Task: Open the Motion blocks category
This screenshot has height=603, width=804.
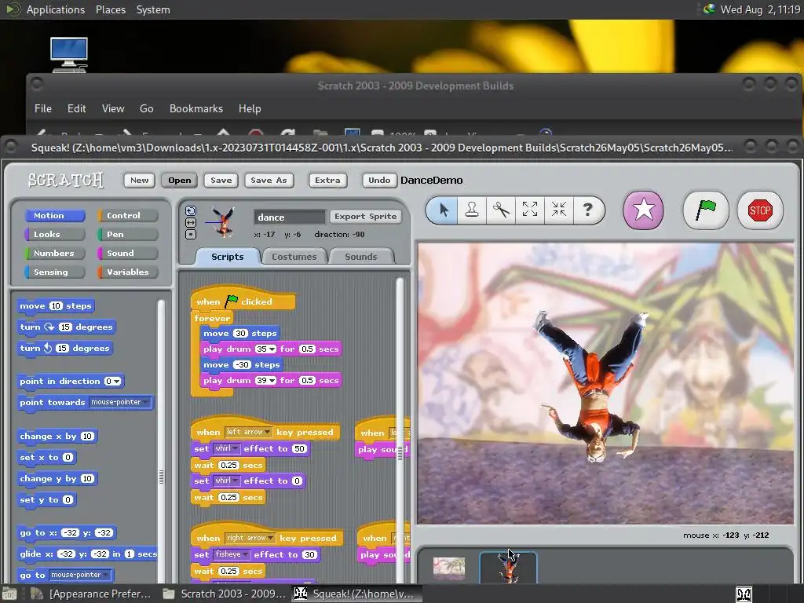Action: point(54,215)
